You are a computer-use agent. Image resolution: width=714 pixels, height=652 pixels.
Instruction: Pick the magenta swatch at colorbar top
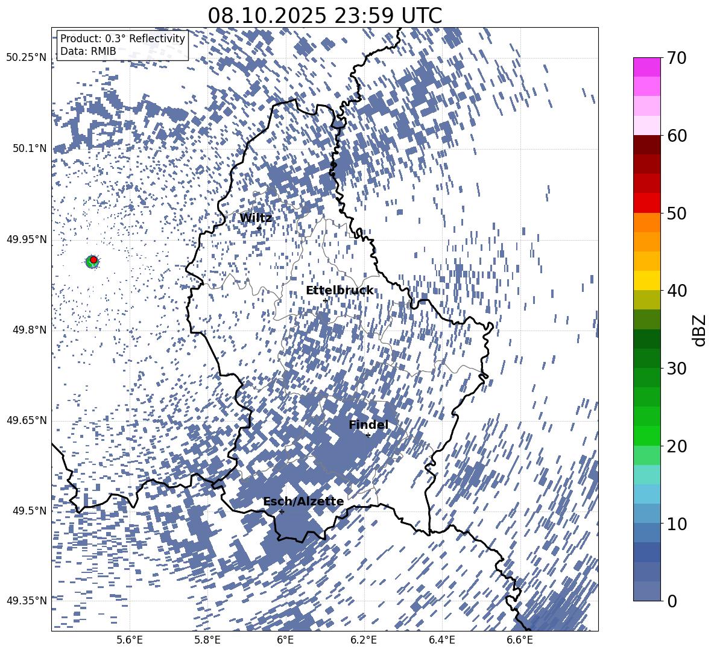[646, 68]
